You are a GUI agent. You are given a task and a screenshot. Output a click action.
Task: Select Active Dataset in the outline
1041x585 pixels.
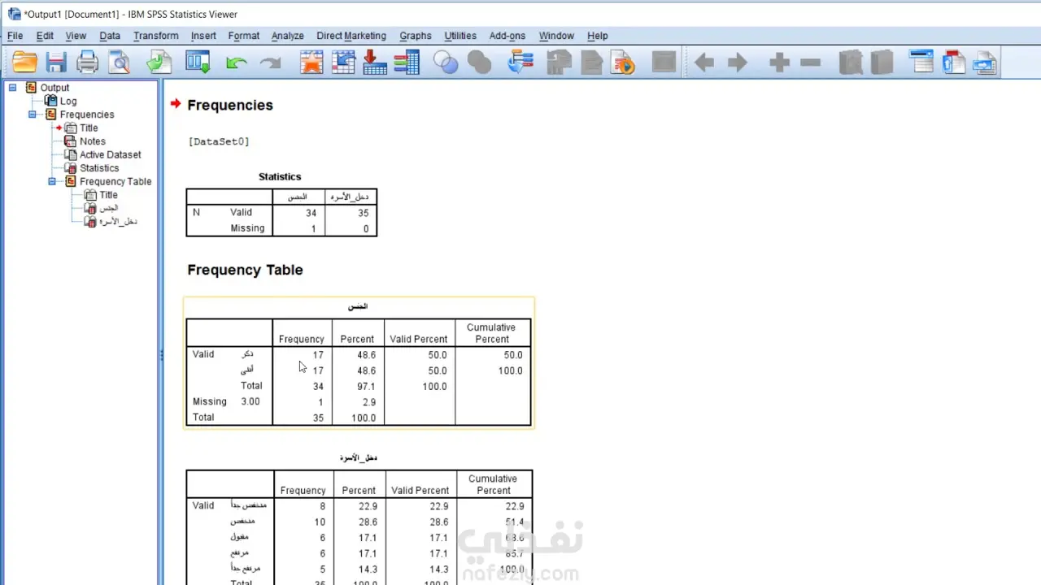pyautogui.click(x=111, y=155)
